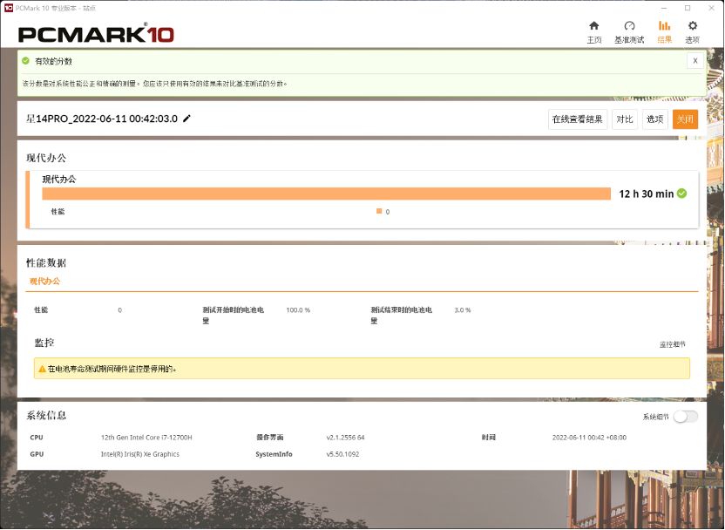Click SystemInfo value v5.50.1092
725x530 pixels.
342,454
